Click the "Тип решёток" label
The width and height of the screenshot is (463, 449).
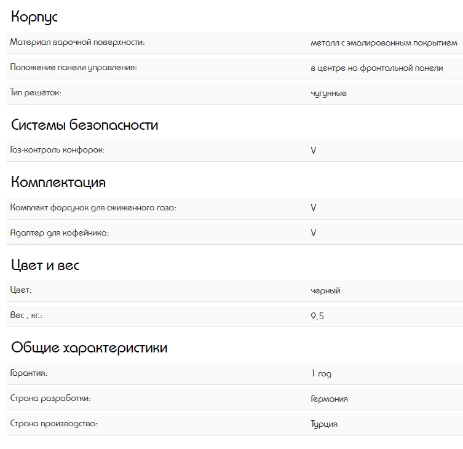[36, 93]
